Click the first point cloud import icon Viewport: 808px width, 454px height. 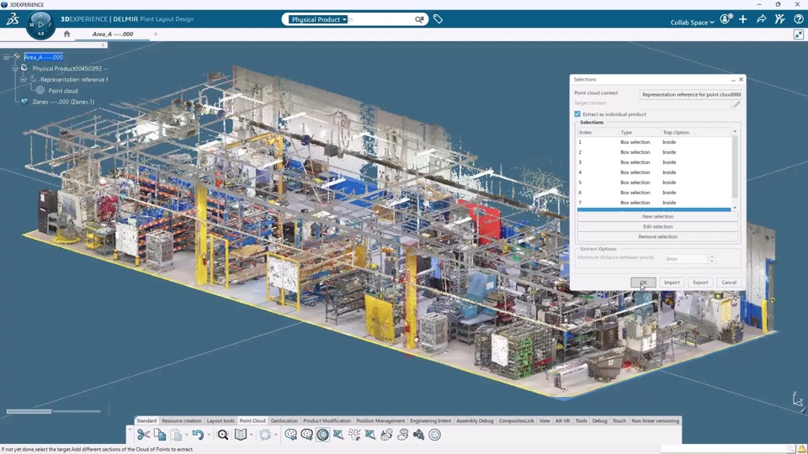pos(290,435)
